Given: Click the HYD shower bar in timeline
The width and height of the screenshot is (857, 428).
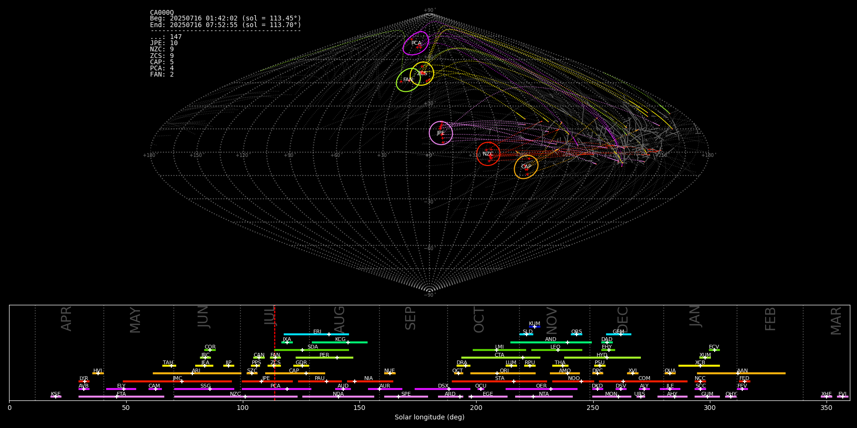Looking at the screenshot, I should pos(602,358).
